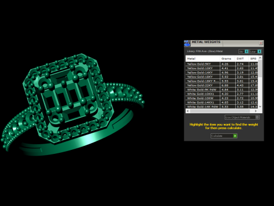Sort by the DWT column header
The width and height of the screenshot is (274, 206).
[x=242, y=58]
